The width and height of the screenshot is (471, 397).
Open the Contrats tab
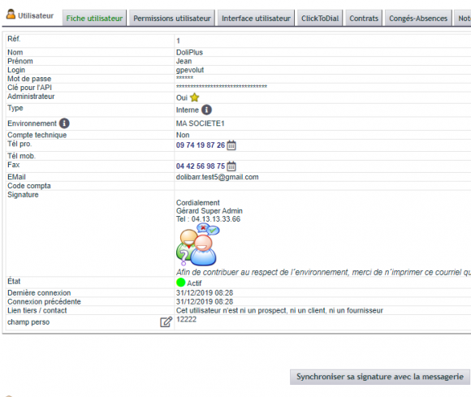(364, 19)
